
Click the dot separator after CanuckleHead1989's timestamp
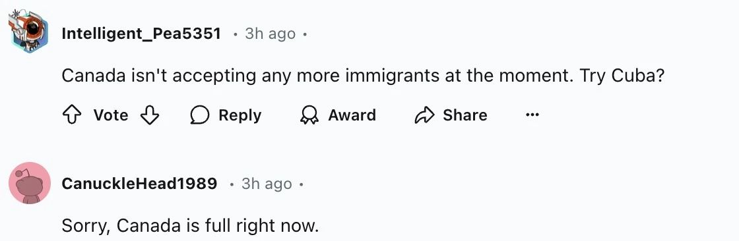(x=302, y=184)
